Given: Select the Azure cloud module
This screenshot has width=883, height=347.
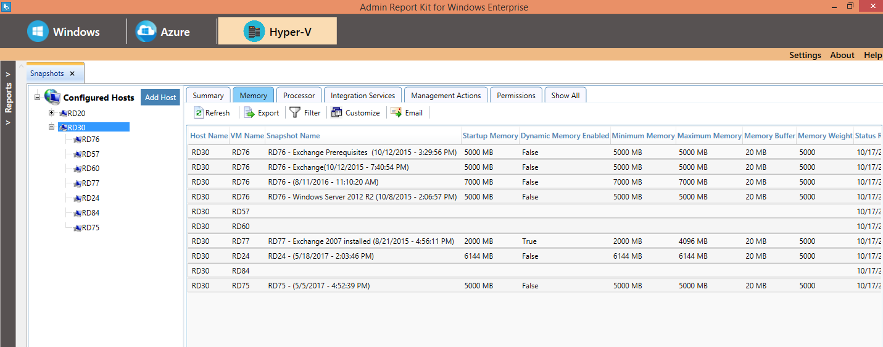Looking at the screenshot, I should (146, 31).
